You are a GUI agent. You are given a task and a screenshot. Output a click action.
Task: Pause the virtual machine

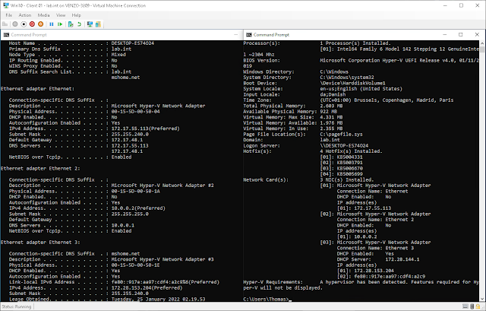point(52,24)
